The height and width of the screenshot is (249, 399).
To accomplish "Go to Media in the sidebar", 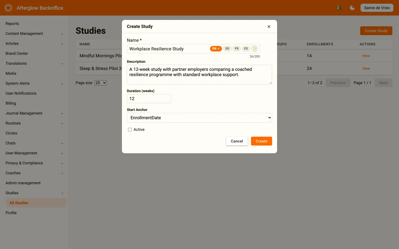I will click(34, 73).
